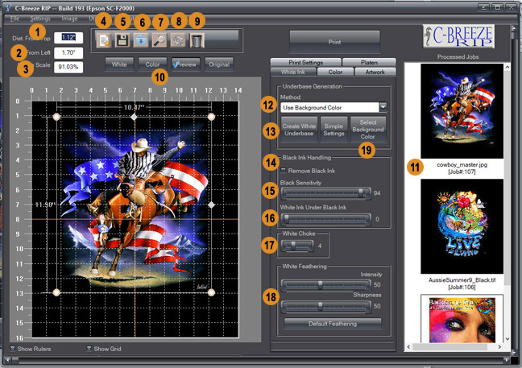The width and height of the screenshot is (522, 368).
Task: Switch to the Artwork tab
Action: pyautogui.click(x=375, y=72)
